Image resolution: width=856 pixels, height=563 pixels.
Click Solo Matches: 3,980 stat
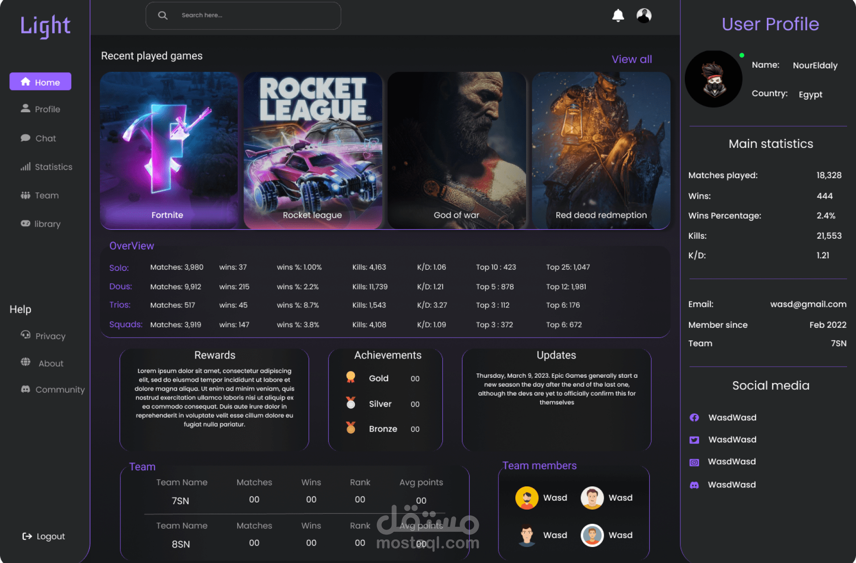pyautogui.click(x=177, y=267)
